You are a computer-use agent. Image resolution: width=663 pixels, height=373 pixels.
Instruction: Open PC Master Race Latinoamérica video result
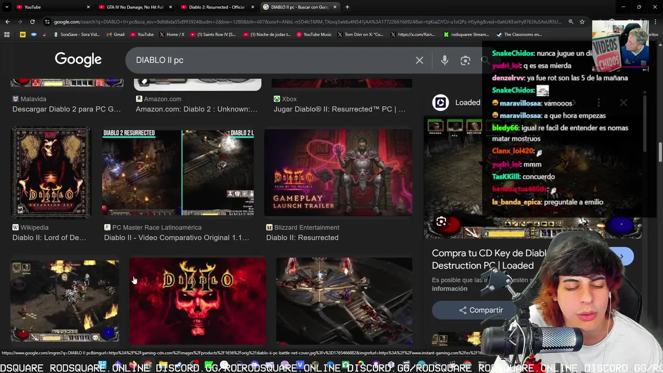pyautogui.click(x=177, y=233)
